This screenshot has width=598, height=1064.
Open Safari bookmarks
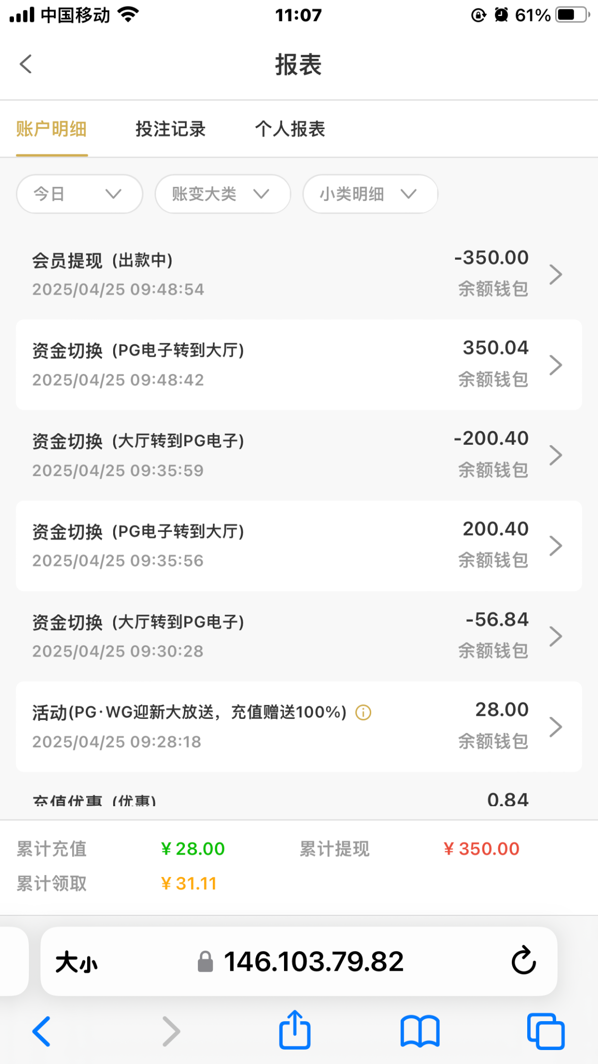(x=420, y=1031)
